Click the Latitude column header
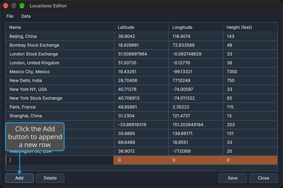This screenshot has width=283, height=188. click(x=141, y=28)
